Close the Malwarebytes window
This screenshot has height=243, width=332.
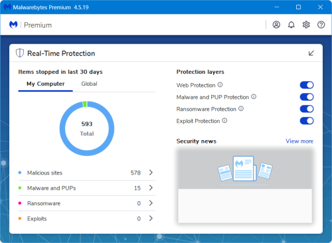[320, 7]
